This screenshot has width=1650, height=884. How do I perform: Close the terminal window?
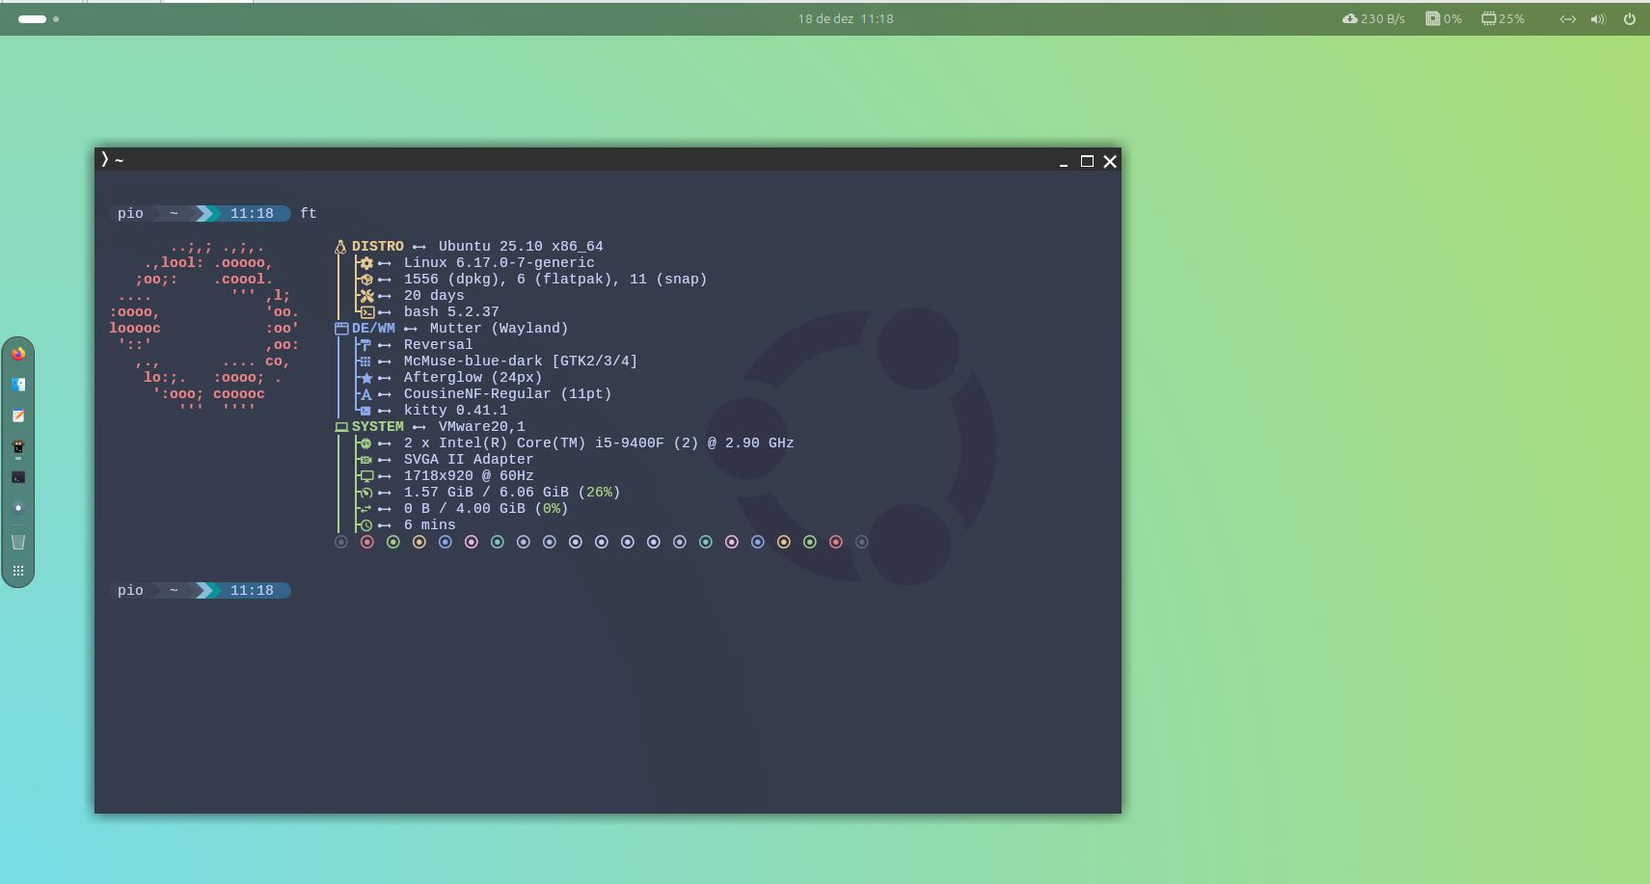(x=1110, y=161)
